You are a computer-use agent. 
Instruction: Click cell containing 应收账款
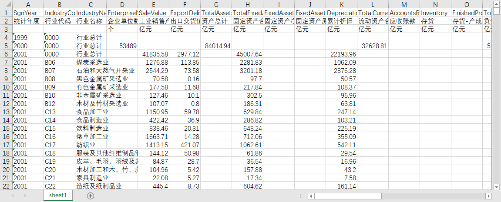click(404, 21)
